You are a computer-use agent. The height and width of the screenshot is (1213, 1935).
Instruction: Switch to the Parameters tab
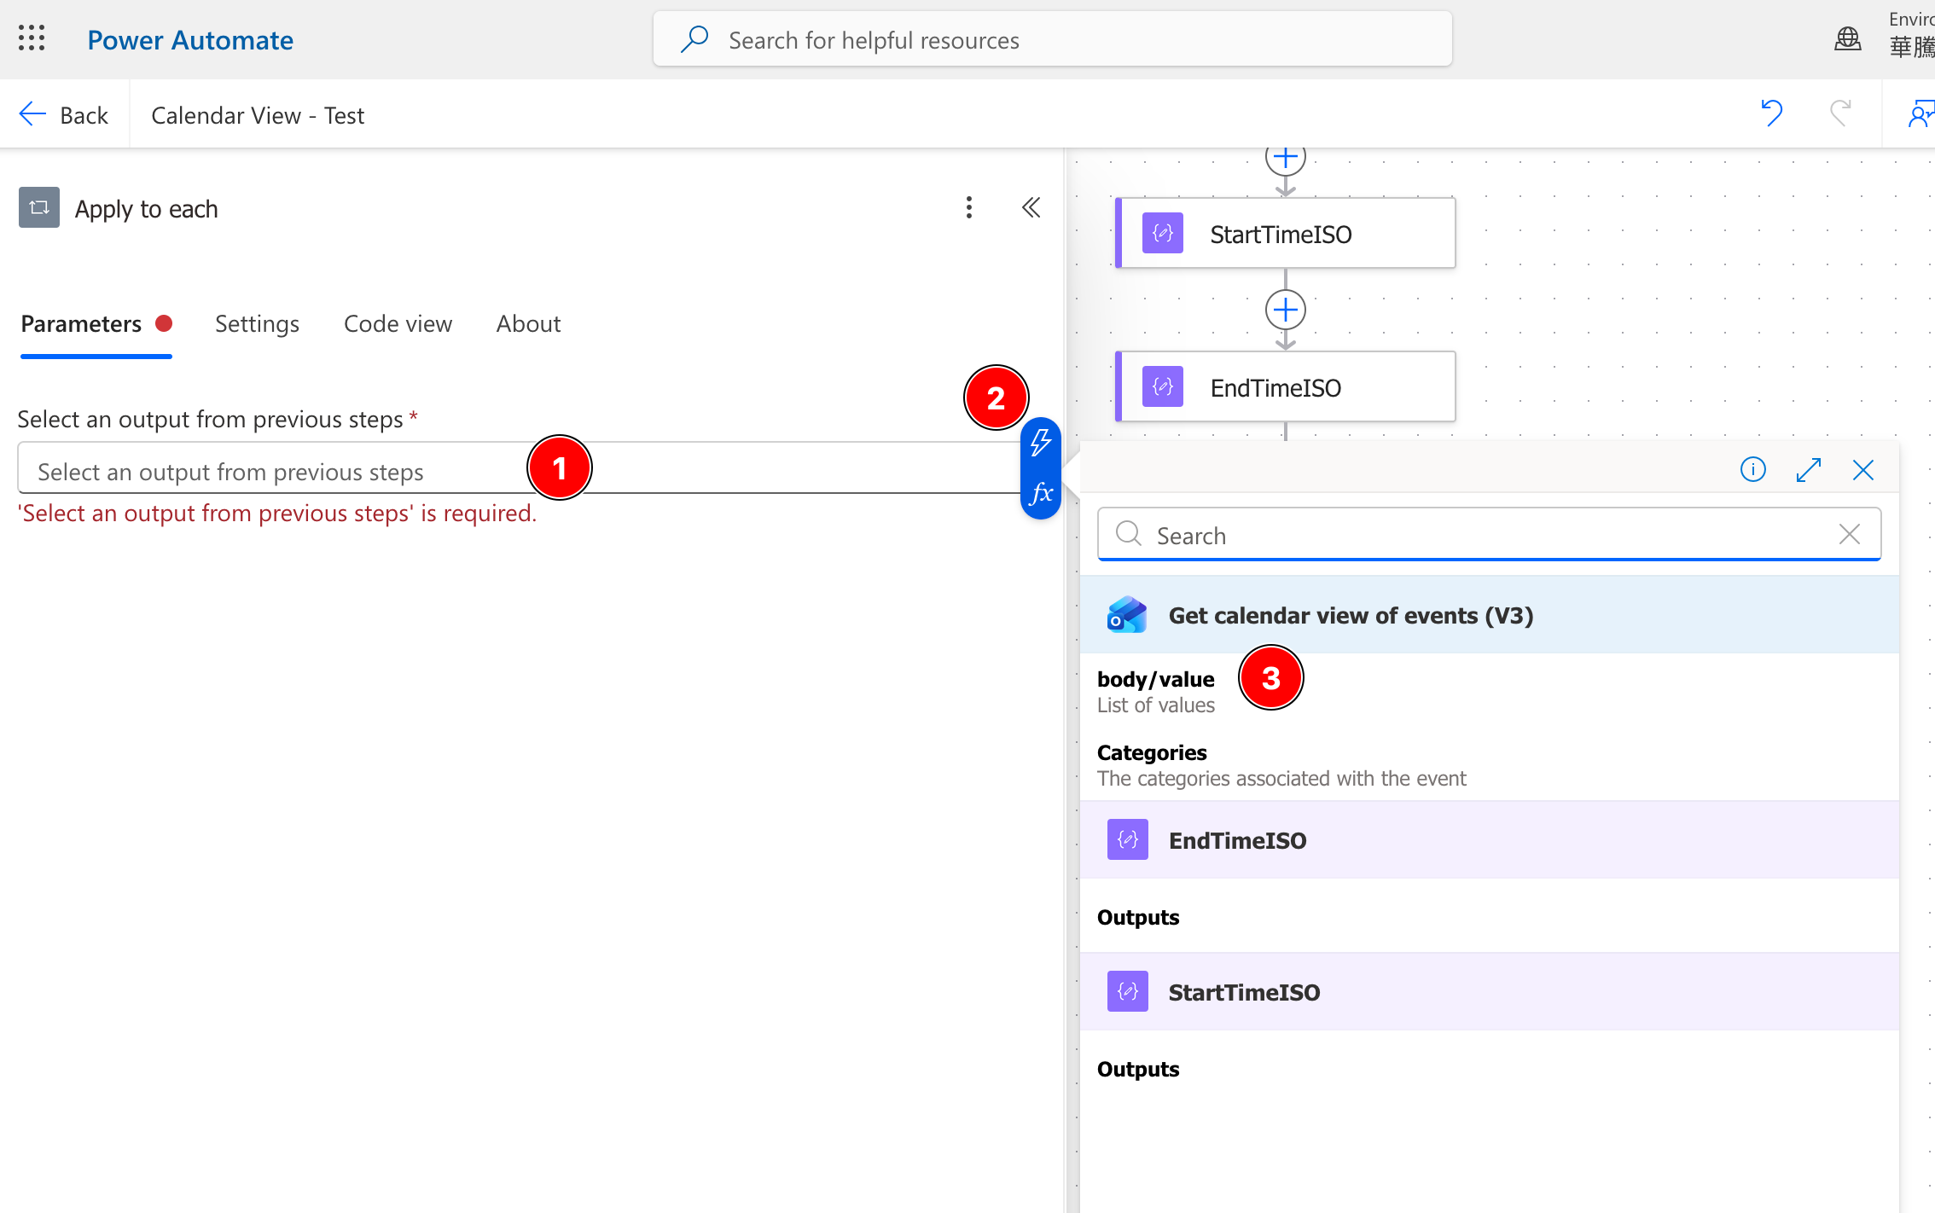(96, 324)
